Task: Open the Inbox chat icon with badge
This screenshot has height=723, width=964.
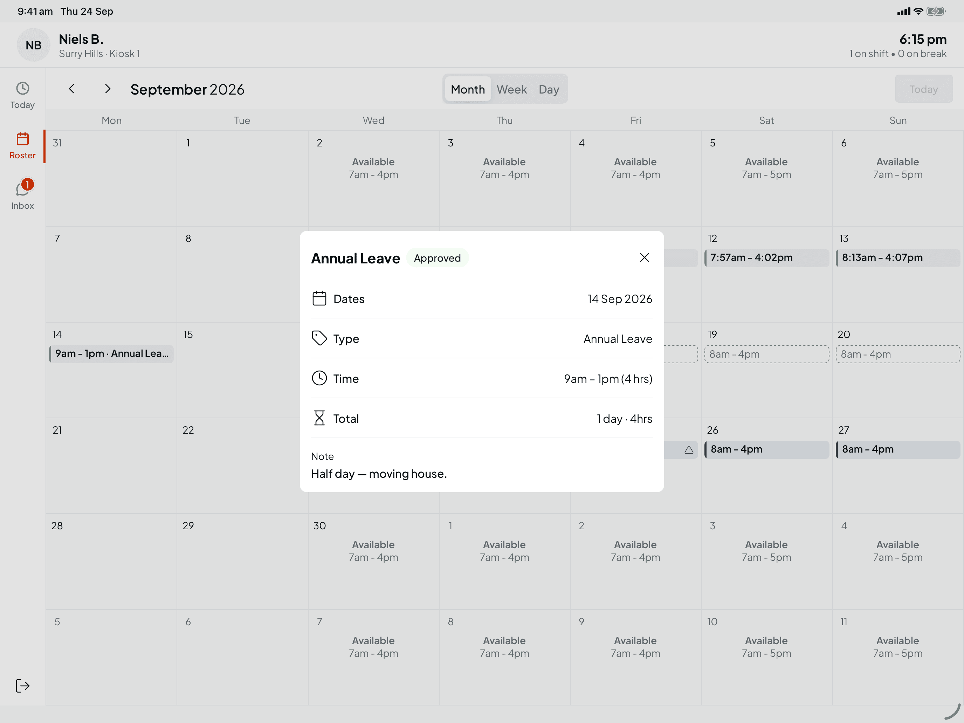Action: click(23, 188)
